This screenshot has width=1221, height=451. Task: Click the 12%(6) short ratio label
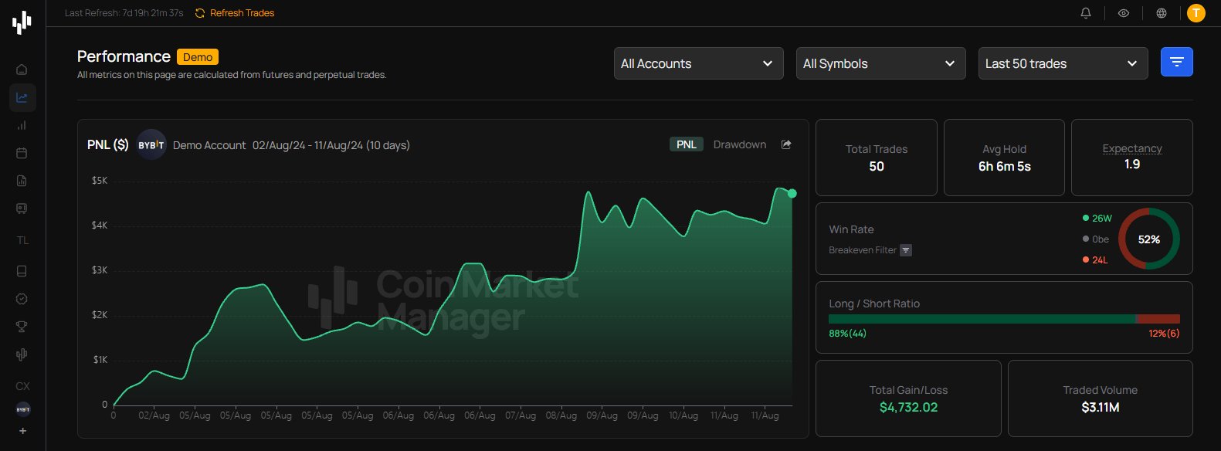tap(1164, 334)
